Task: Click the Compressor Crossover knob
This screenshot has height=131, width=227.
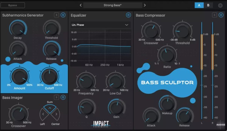Action: 151,31
